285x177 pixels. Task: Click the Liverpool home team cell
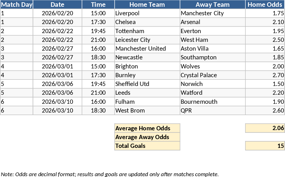[x=147, y=13]
